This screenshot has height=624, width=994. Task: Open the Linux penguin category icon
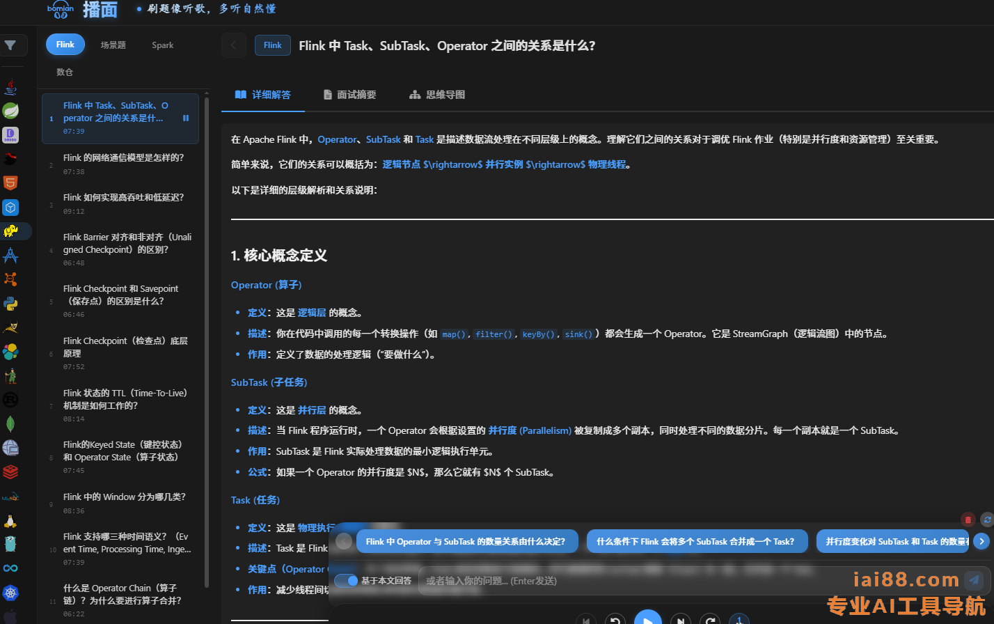(10, 521)
